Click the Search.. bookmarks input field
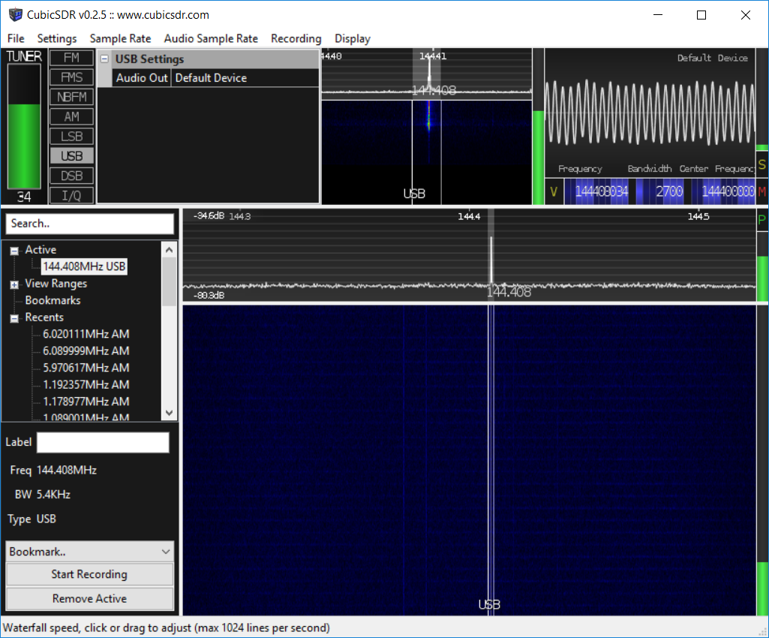Image resolution: width=769 pixels, height=638 pixels. click(90, 224)
